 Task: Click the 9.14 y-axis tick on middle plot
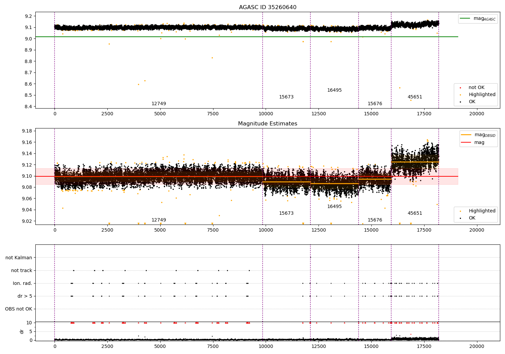tap(27, 153)
